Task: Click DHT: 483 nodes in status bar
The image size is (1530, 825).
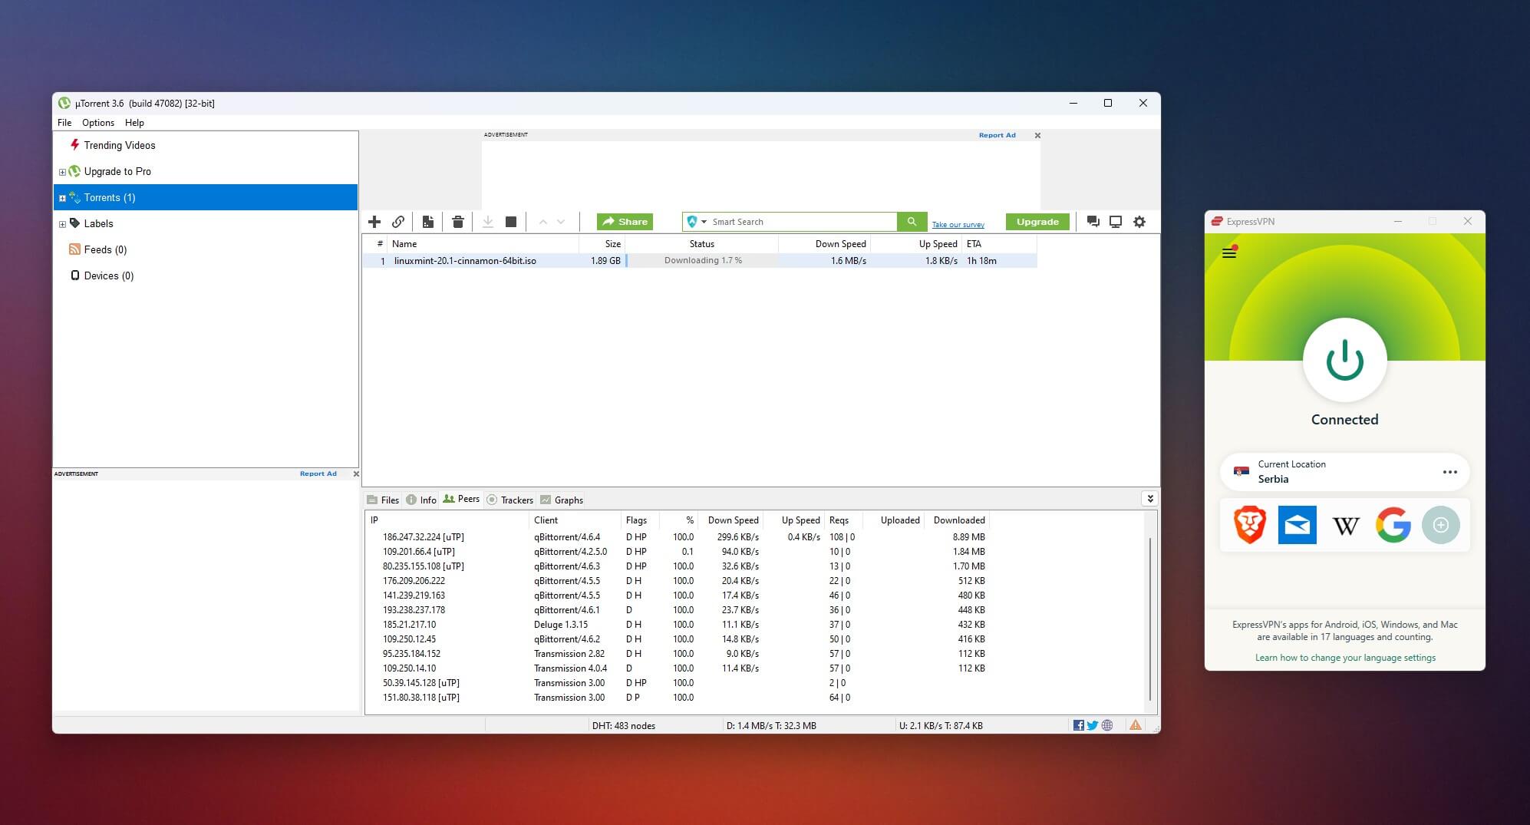Action: pos(623,725)
